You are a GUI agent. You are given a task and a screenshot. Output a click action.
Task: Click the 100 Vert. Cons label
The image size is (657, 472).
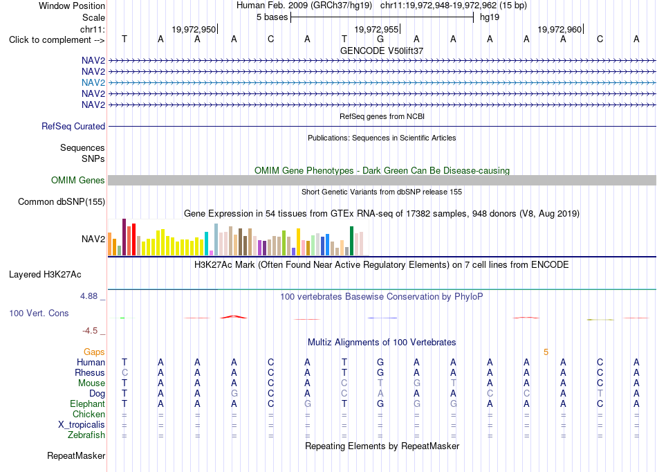pyautogui.click(x=39, y=313)
